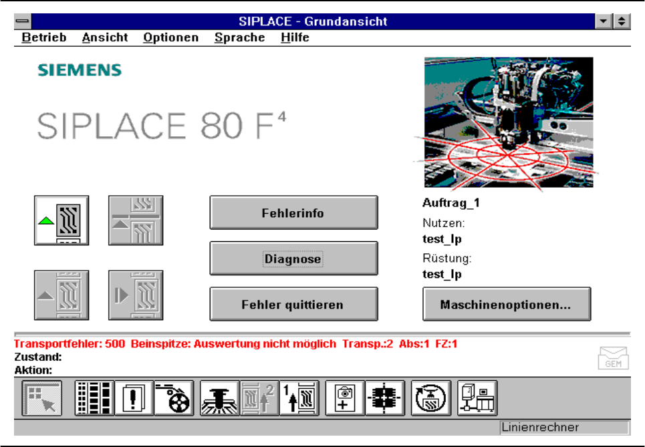Click the SIEMENS logo
This screenshot has width=645, height=447.
(x=80, y=70)
